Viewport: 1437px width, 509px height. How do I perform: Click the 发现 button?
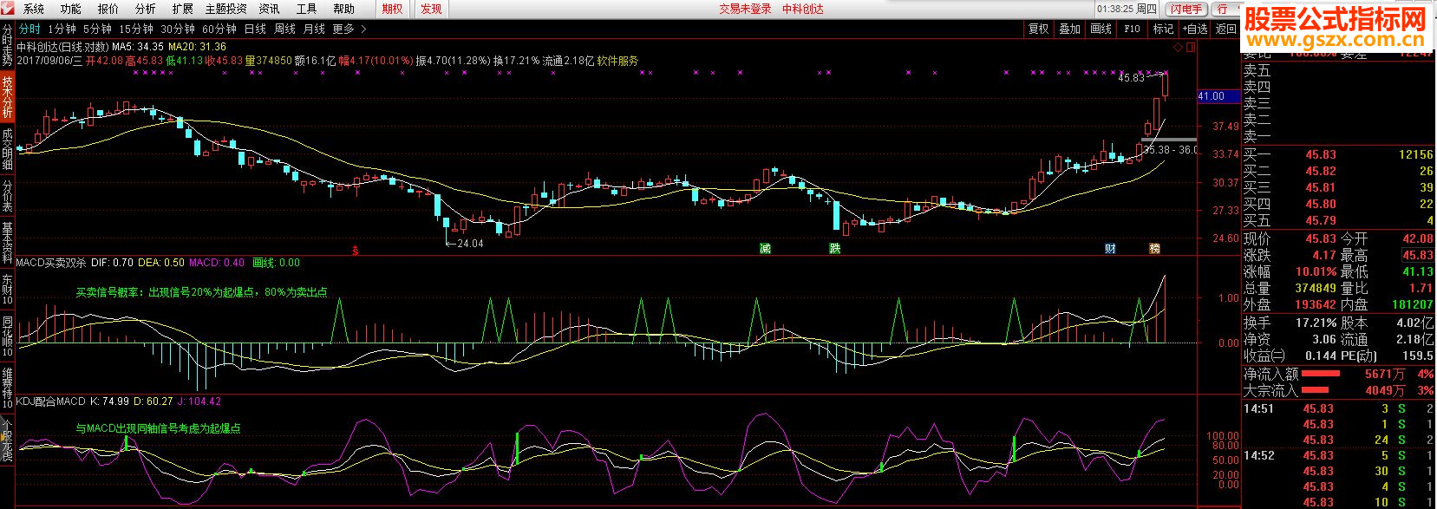tap(430, 9)
